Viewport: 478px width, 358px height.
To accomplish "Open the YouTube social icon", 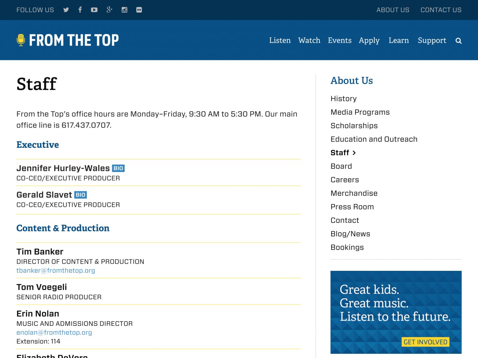I will (x=94, y=10).
